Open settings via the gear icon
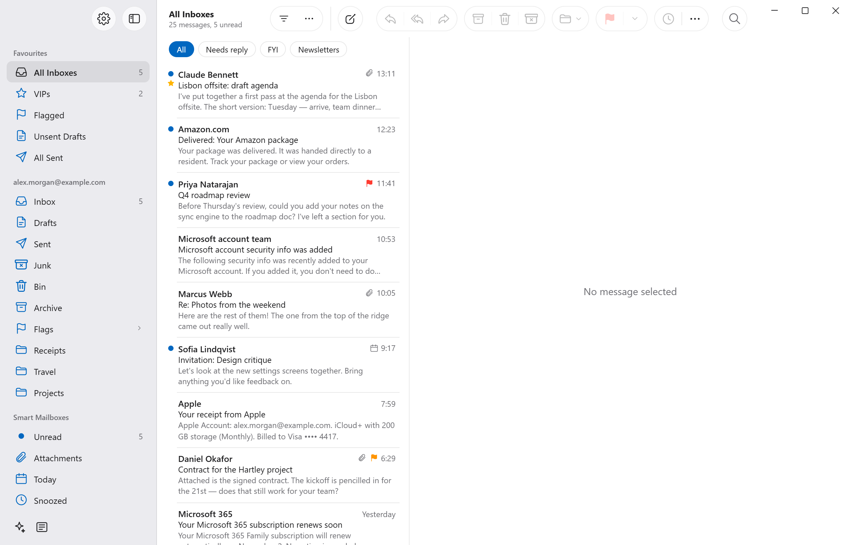Image resolution: width=851 pixels, height=545 pixels. coord(103,18)
